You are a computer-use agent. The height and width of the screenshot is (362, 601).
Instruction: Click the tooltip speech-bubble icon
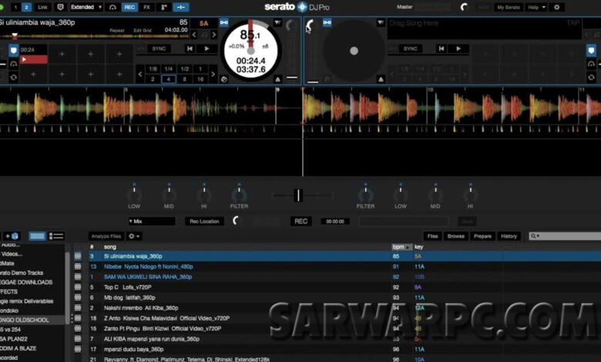click(60, 7)
